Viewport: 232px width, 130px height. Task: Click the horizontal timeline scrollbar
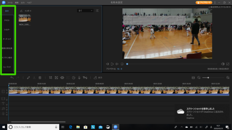pyautogui.click(x=38, y=122)
